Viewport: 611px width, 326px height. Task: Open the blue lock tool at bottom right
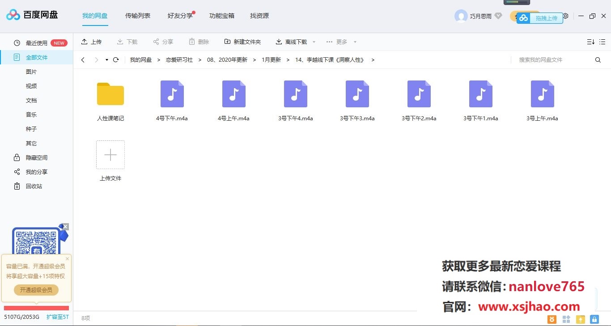point(594,319)
